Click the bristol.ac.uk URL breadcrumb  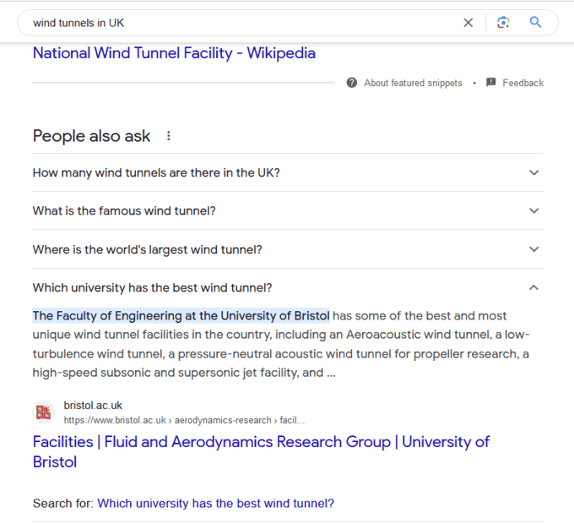pyautogui.click(x=184, y=420)
